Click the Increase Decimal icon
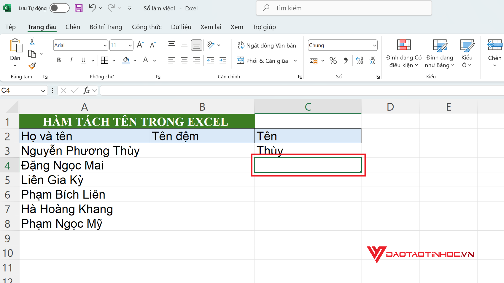This screenshot has width=504, height=283. (x=359, y=61)
